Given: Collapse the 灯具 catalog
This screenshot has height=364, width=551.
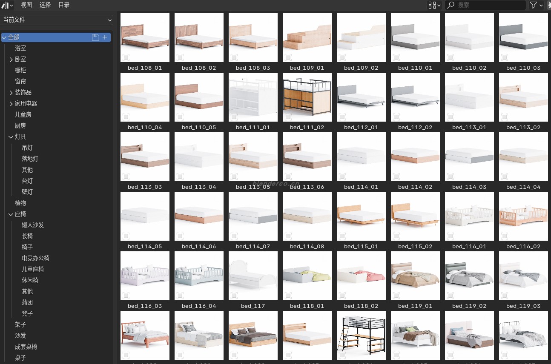Looking at the screenshot, I should [11, 137].
